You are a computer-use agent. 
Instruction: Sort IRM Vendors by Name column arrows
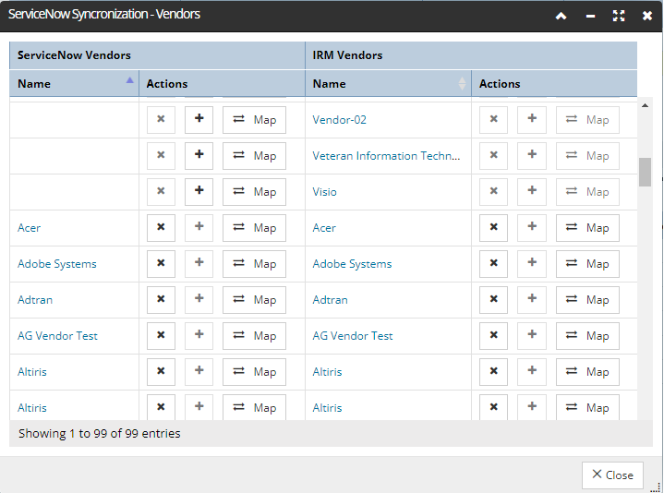[462, 84]
